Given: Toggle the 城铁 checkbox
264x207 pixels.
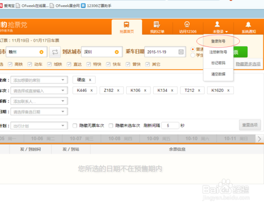Looking at the screenshot, I should point(49,64).
